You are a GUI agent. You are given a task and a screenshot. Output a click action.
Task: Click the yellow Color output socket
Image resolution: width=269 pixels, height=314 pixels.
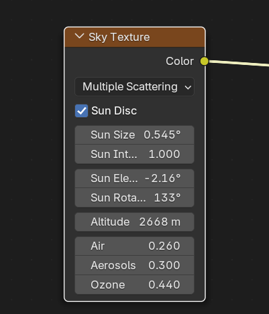point(204,61)
